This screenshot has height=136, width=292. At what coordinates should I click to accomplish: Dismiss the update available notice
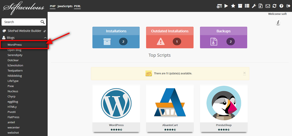pyautogui.click(x=244, y=73)
